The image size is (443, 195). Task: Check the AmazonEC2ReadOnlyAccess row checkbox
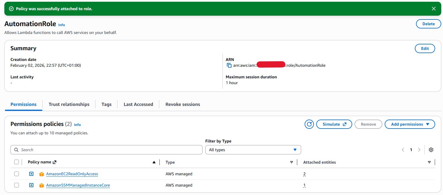(x=17, y=174)
